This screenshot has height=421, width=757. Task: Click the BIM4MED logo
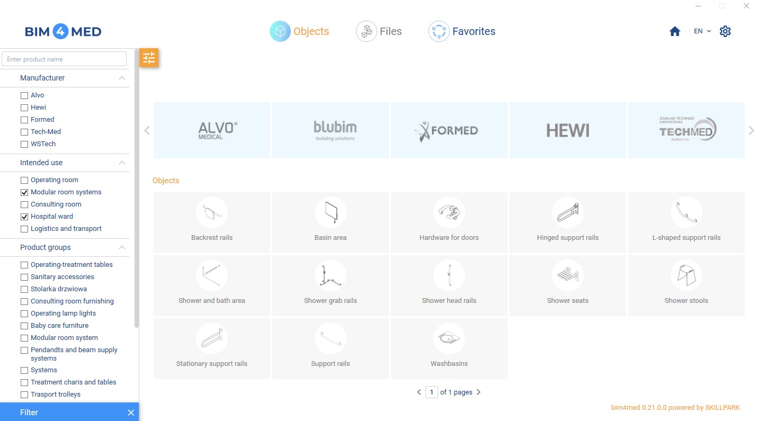pyautogui.click(x=63, y=32)
